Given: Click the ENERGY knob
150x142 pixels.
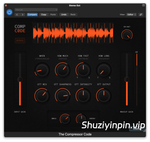Looking at the screenshot, I should (81, 119).
